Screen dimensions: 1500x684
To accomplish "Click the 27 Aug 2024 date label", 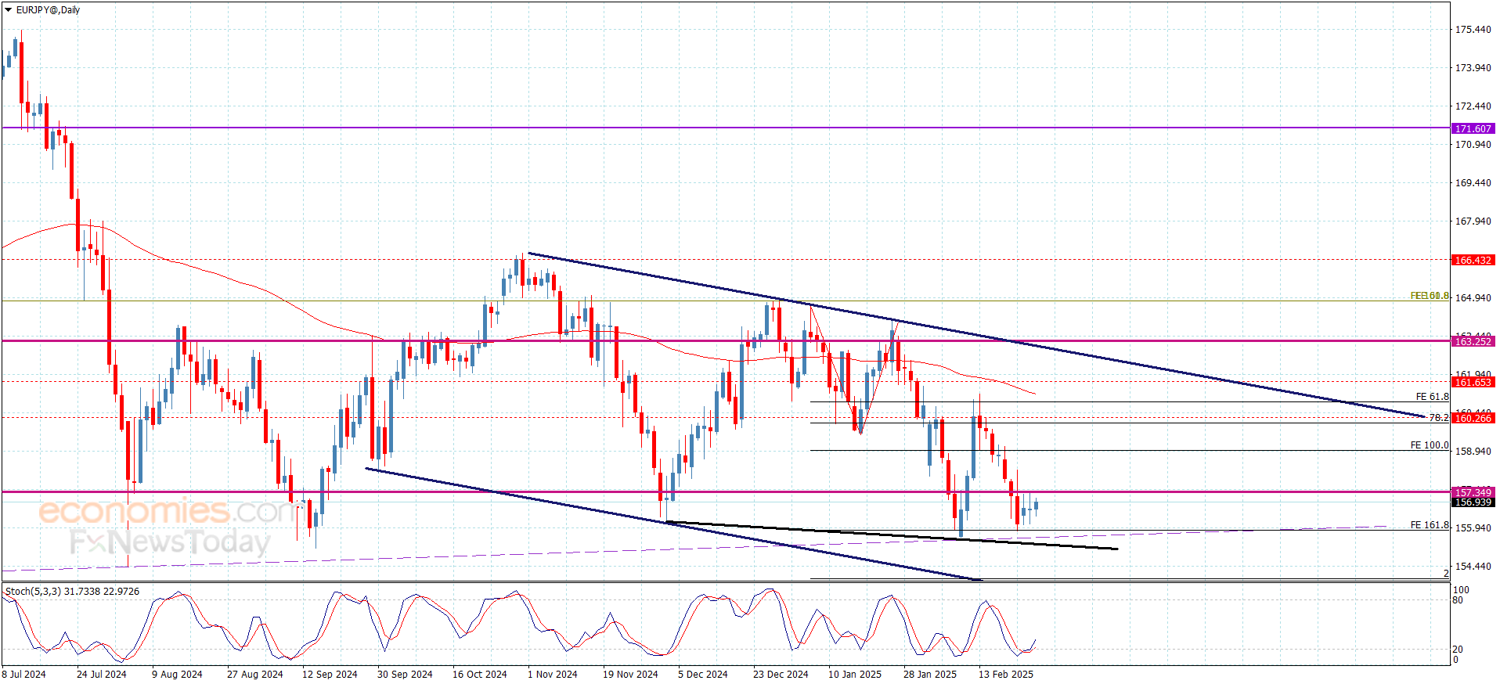I will coord(254,675).
